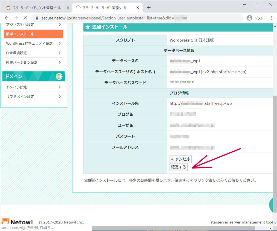Open アクセス拒否設定 menu item
277x231 pixels.
click(x=34, y=25)
